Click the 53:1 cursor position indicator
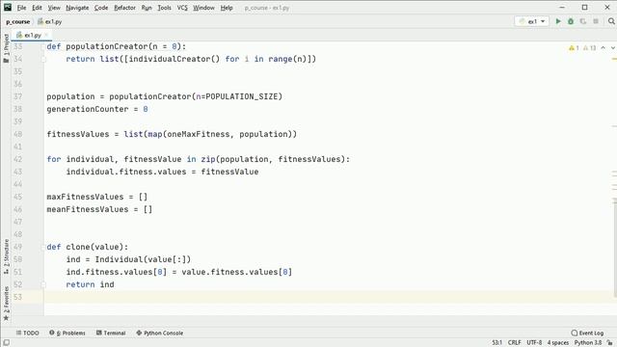Screen dimensions: 617x347 pyautogui.click(x=496, y=343)
